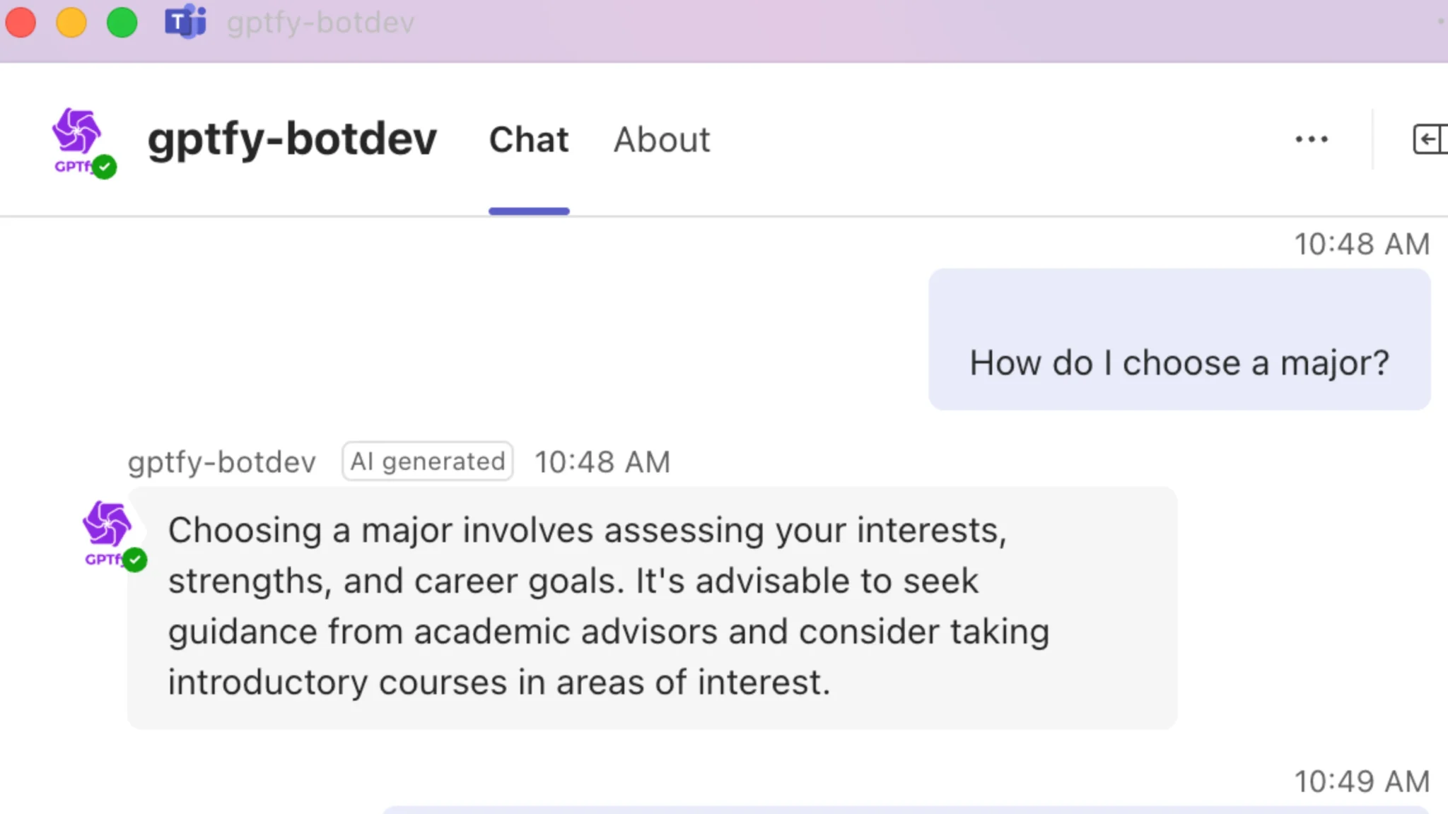Open the More options ellipsis menu
Image resolution: width=1448 pixels, height=814 pixels.
[x=1311, y=139]
